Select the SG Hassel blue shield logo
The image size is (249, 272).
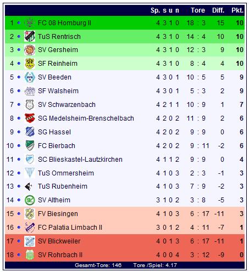click(x=30, y=132)
